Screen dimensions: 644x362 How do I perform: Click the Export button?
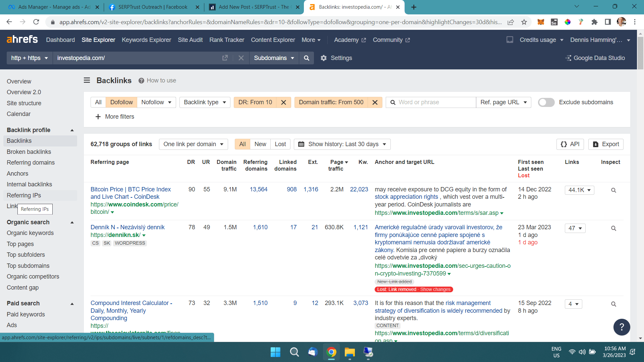point(606,144)
